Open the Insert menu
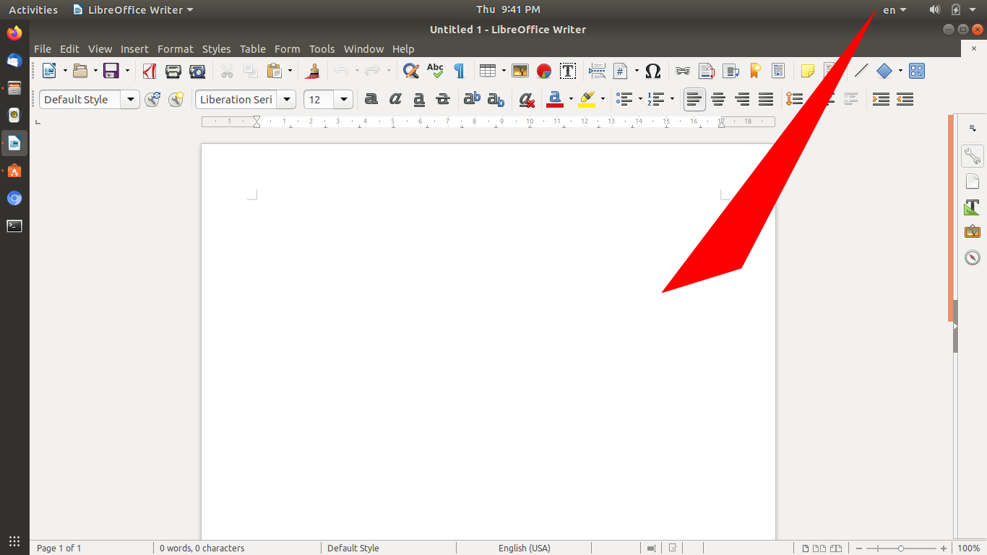Viewport: 987px width, 555px height. pyautogui.click(x=134, y=49)
